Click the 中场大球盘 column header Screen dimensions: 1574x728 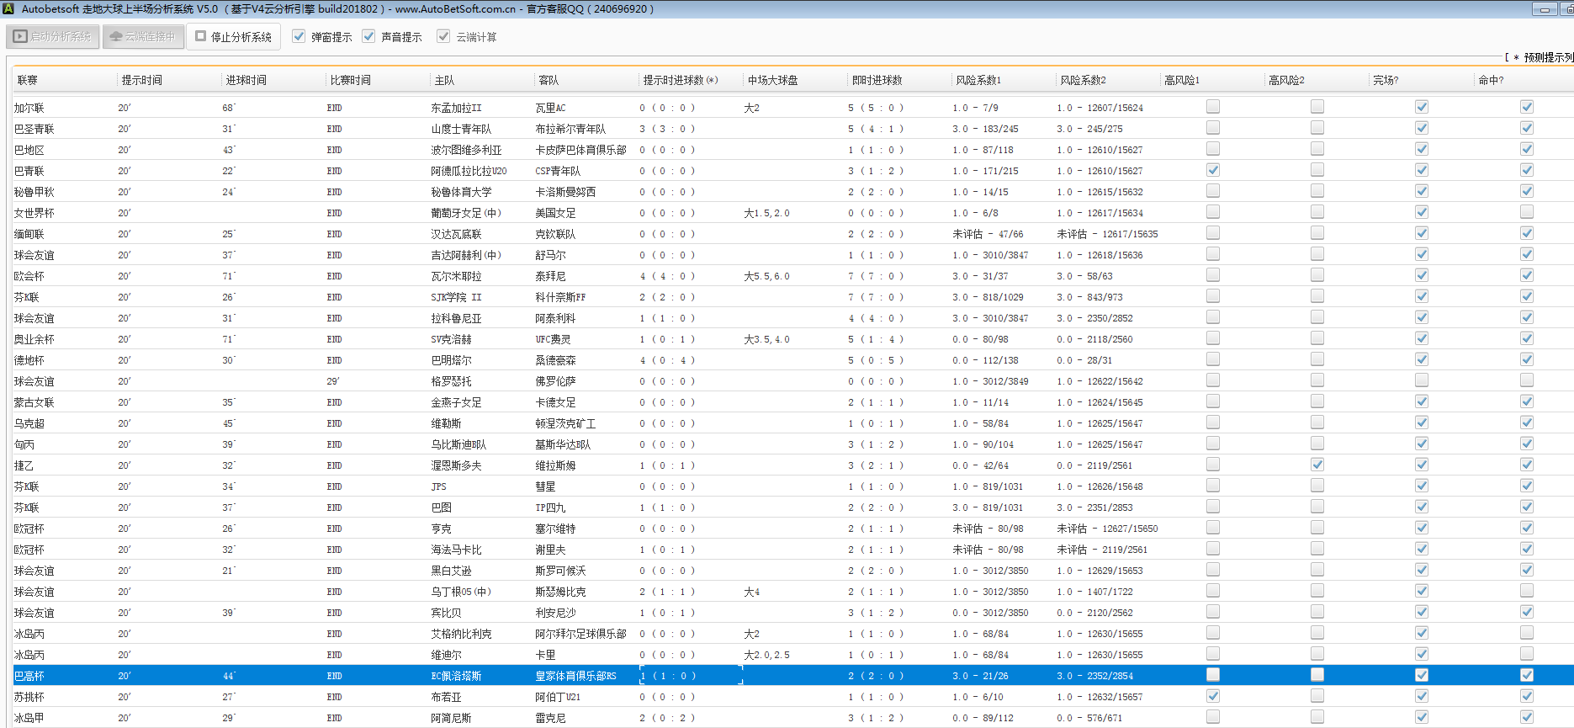772,80
